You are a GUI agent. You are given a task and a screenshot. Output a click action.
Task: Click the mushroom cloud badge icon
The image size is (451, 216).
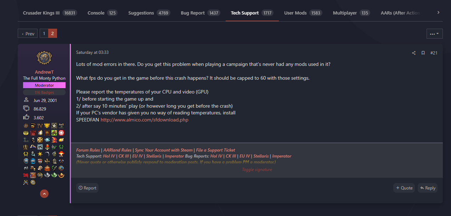[x=61, y=154]
